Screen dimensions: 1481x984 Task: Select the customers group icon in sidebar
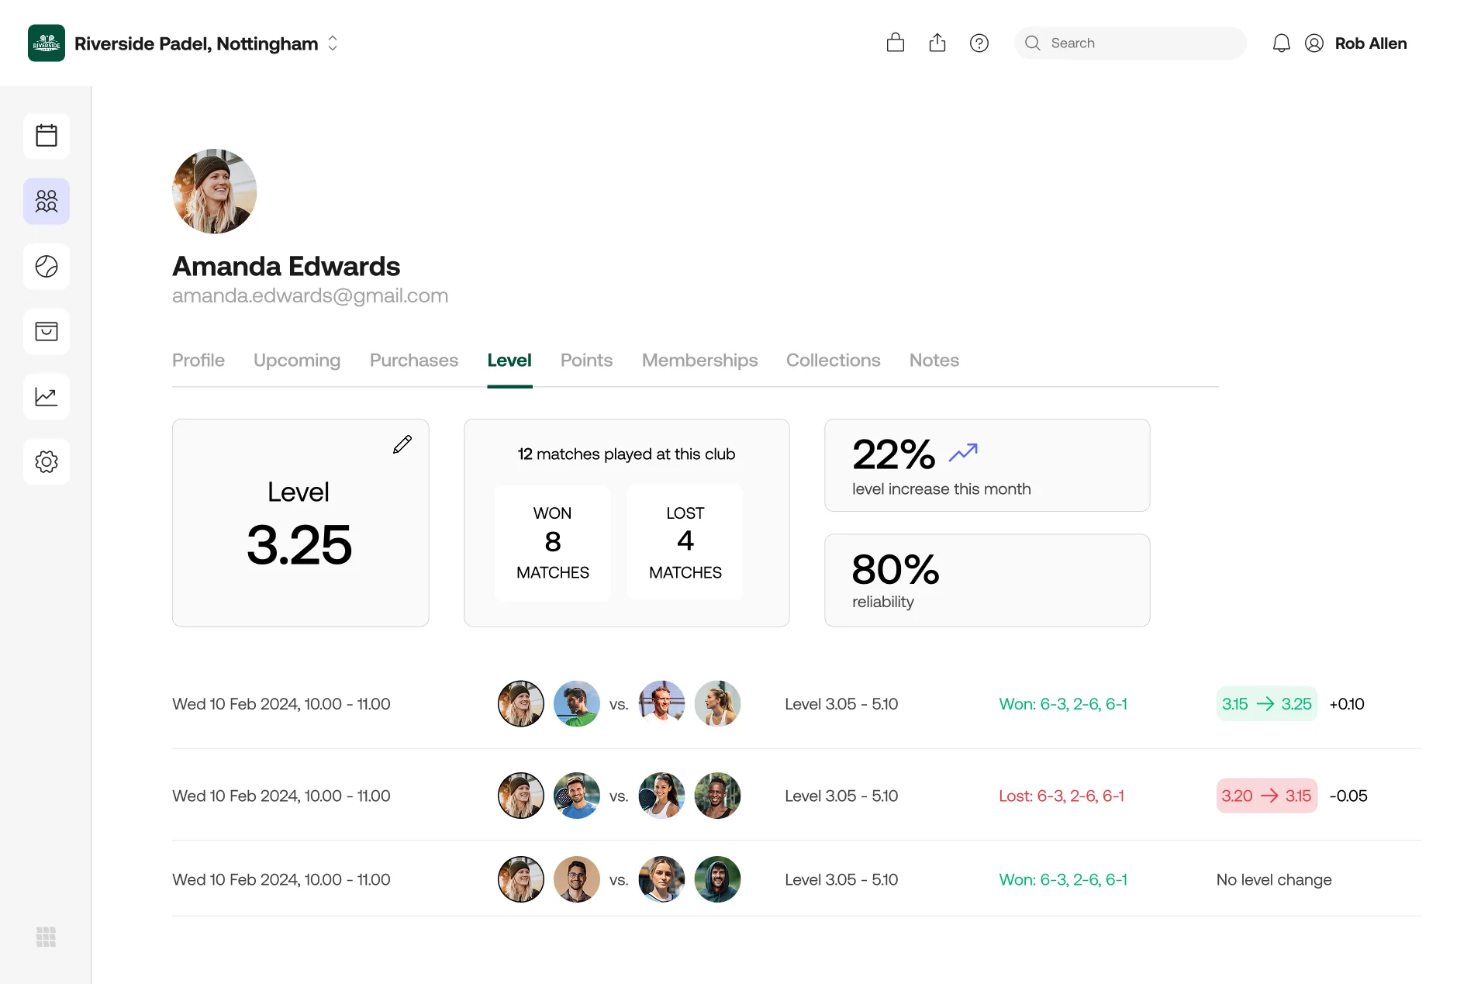coord(47,202)
